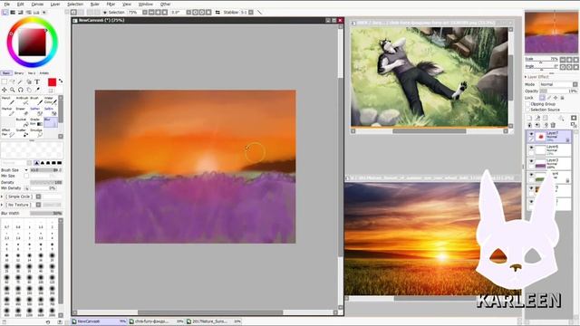Toggle the Min Size checkbox
Viewport: 580px width, 326px height.
pos(26,176)
